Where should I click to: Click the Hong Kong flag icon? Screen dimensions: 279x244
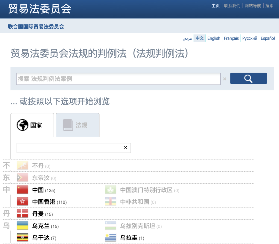(x=22, y=201)
